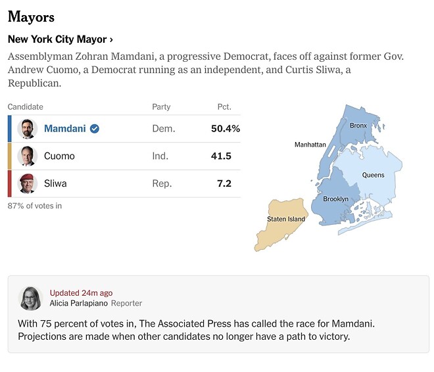Click Alicia Parlapiano's reporter avatar

point(30,298)
